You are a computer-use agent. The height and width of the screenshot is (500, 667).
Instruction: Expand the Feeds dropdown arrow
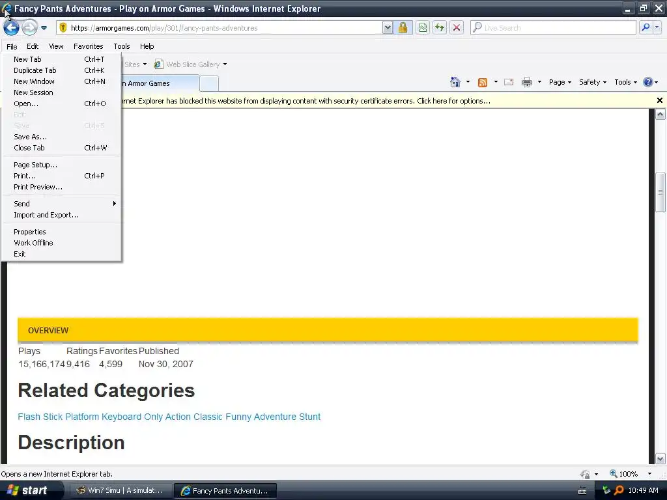496,82
